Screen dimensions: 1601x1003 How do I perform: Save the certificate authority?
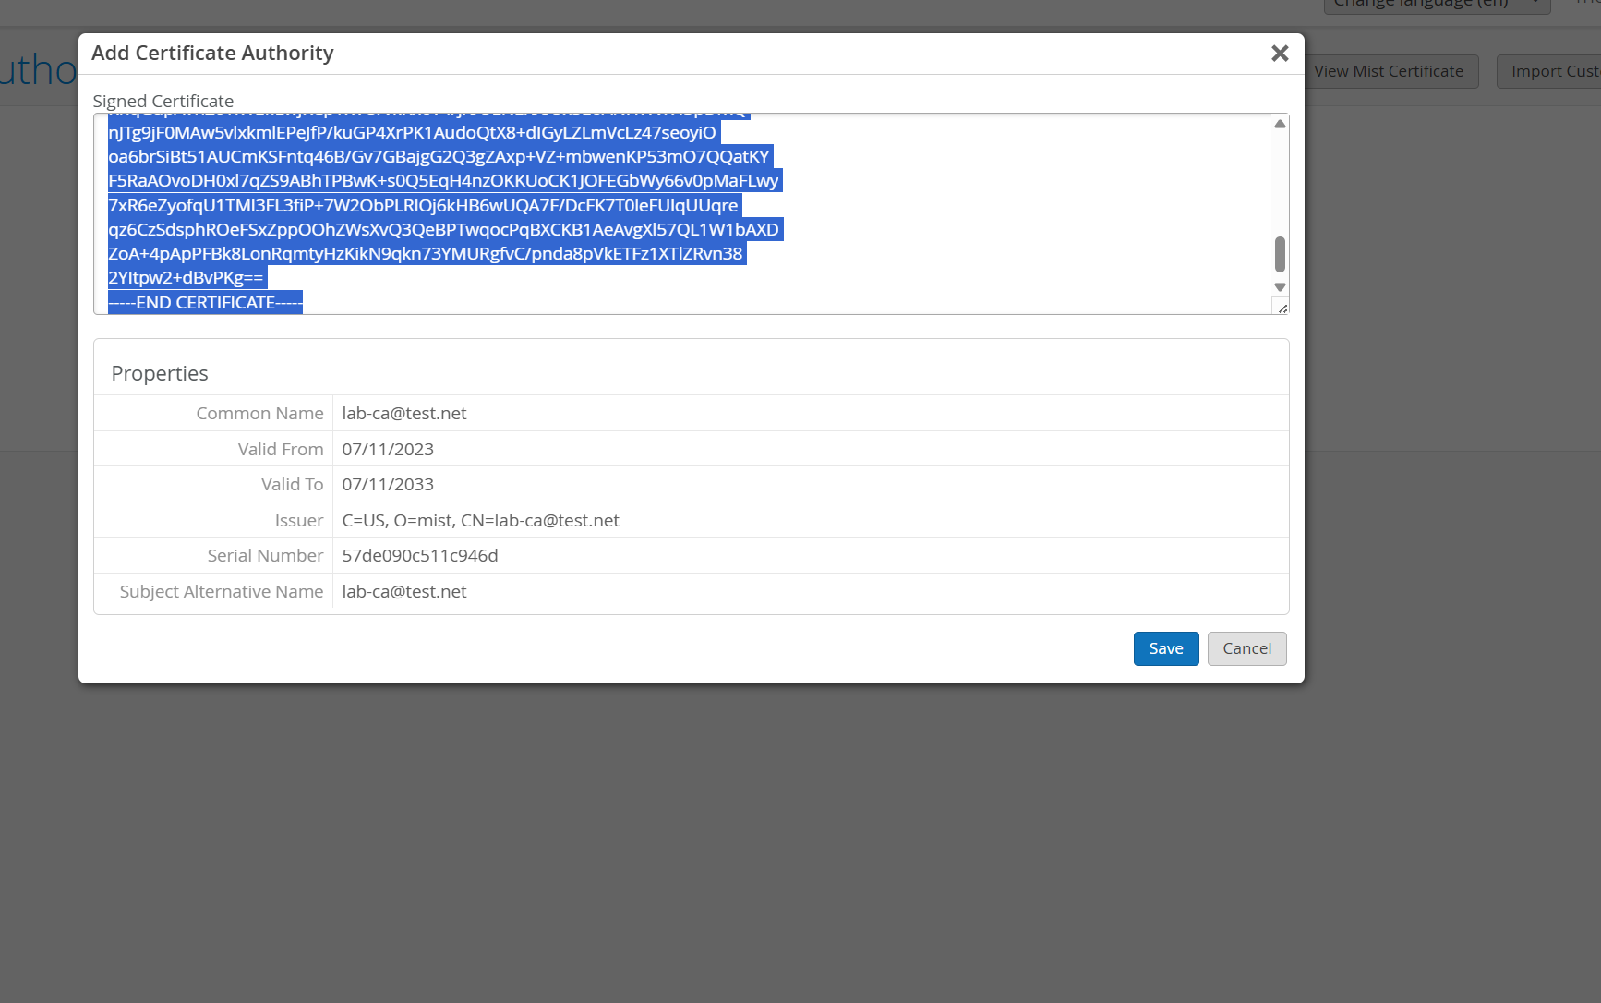[1165, 648]
